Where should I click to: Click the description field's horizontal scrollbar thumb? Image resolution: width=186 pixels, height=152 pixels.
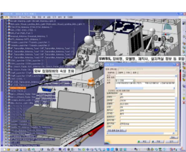coord(130,88)
